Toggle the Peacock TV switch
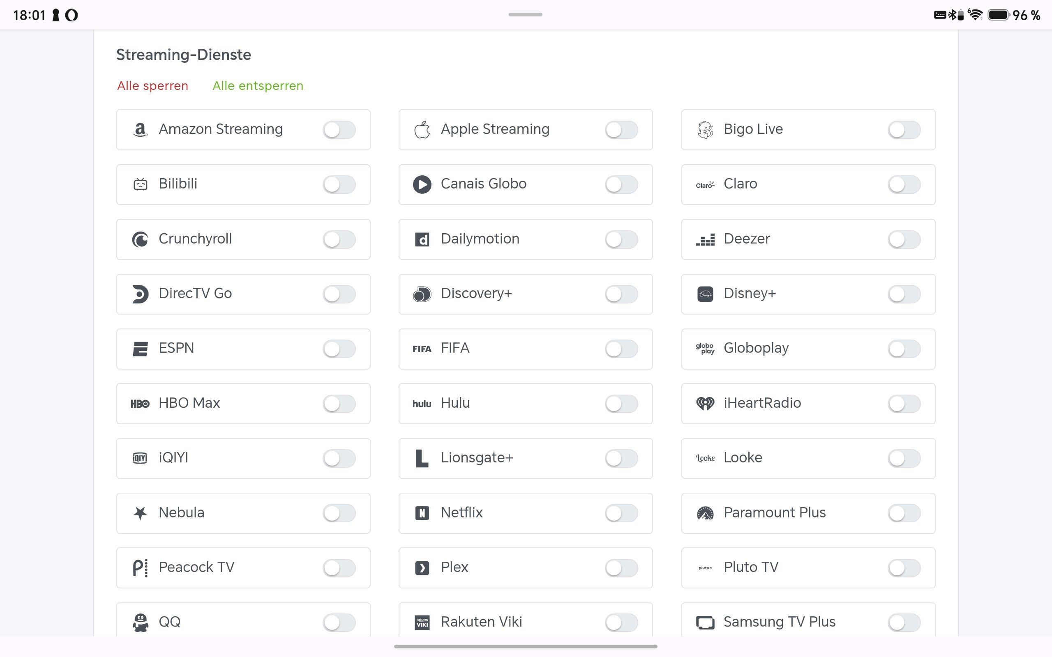This screenshot has width=1052, height=657. click(339, 568)
